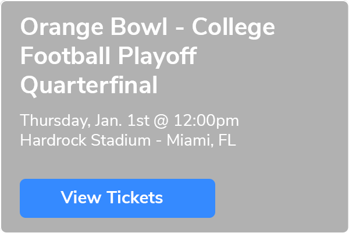Click the word Football in the heading
This screenshot has width=349, height=233.
click(x=65, y=55)
